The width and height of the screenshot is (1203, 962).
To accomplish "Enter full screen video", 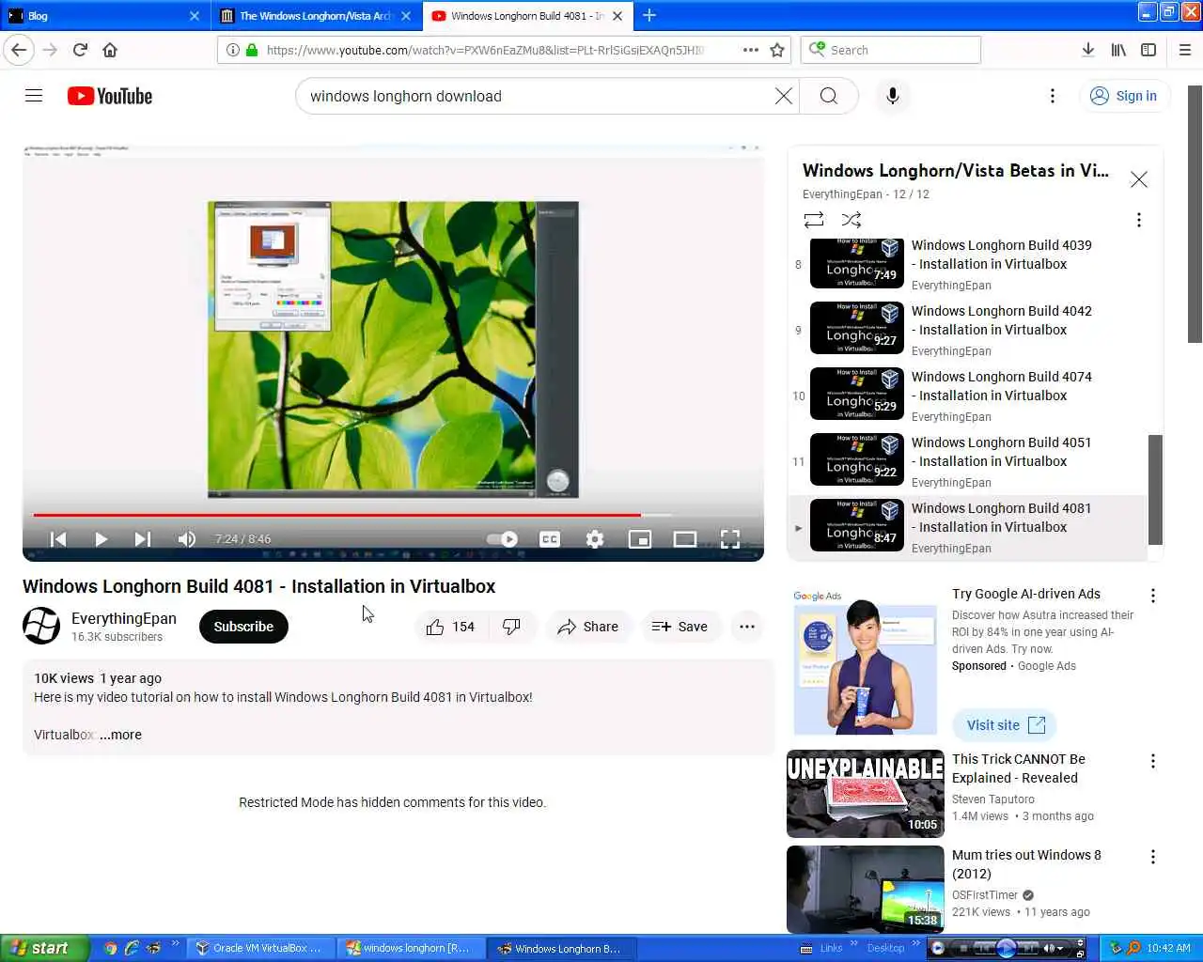I will point(730,539).
